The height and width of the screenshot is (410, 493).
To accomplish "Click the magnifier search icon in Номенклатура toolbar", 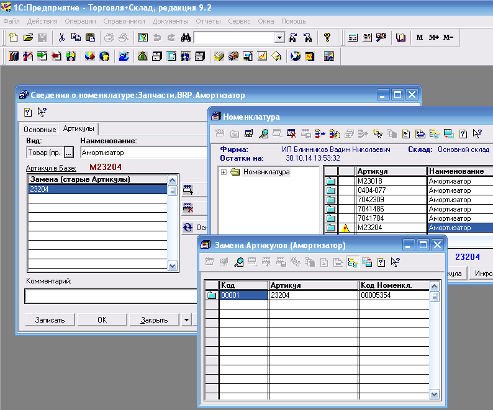I will [x=263, y=134].
